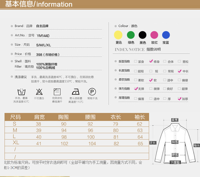The image size is (200, 177).
Task: Click the article number YM1440
Action: 43,35
